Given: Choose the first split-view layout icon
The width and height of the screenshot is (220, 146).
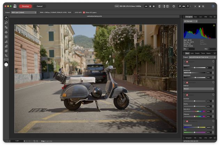Looking at the screenshot, I should click(x=160, y=6).
